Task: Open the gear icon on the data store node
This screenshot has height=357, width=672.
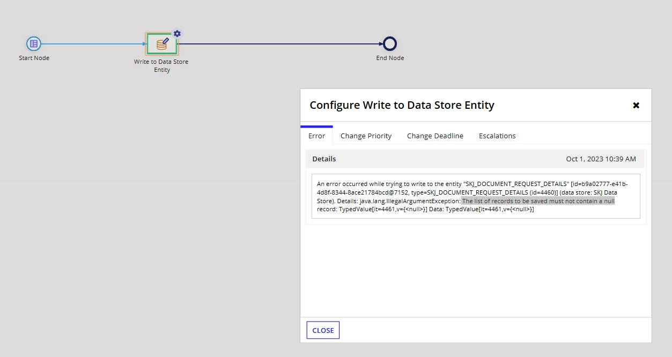Action: click(177, 34)
